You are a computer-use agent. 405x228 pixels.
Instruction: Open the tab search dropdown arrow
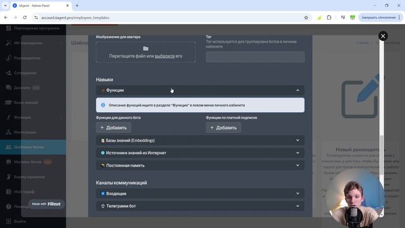coord(5,6)
